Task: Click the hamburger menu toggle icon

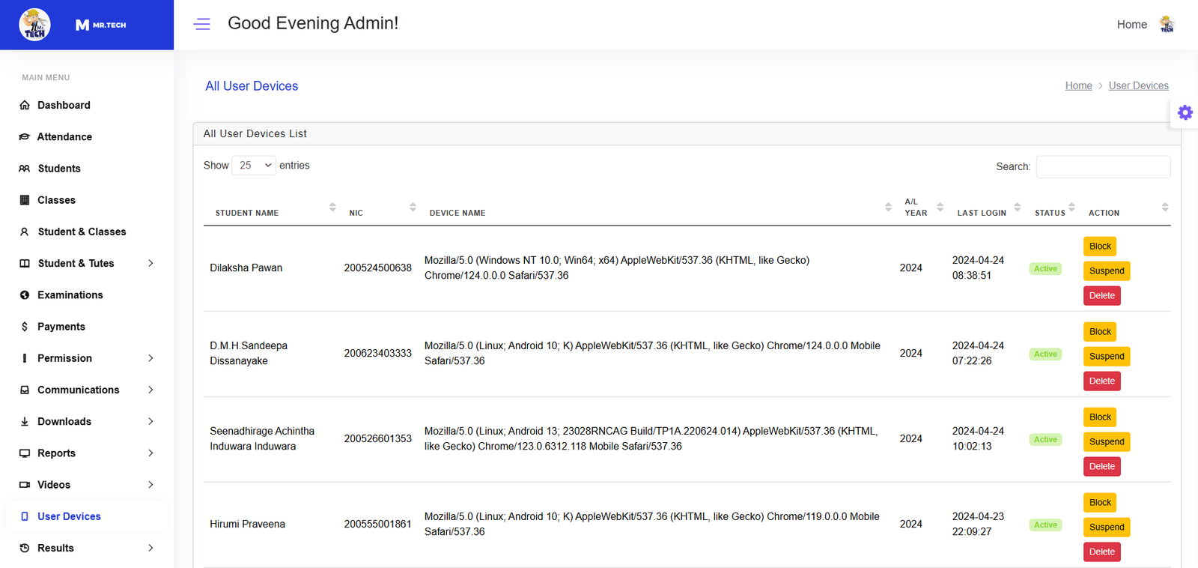Action: (x=201, y=24)
